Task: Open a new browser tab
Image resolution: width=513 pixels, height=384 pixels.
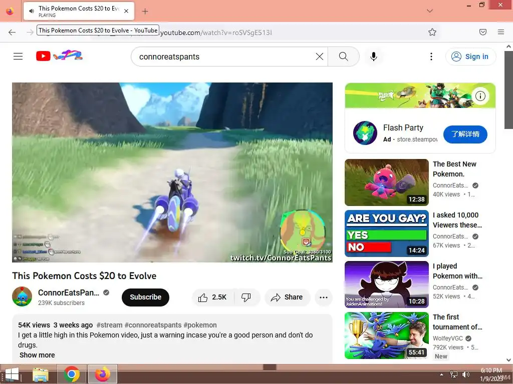Action: point(145,11)
